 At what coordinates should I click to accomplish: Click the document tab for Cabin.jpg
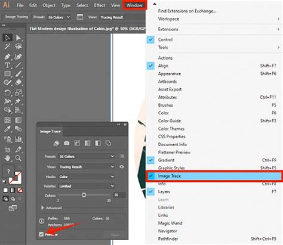tap(86, 29)
